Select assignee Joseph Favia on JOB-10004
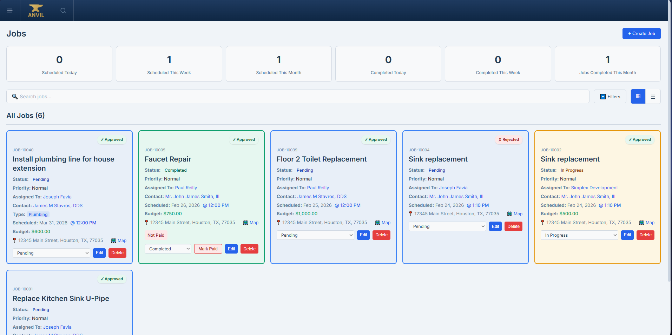This screenshot has width=672, height=335. [453, 188]
